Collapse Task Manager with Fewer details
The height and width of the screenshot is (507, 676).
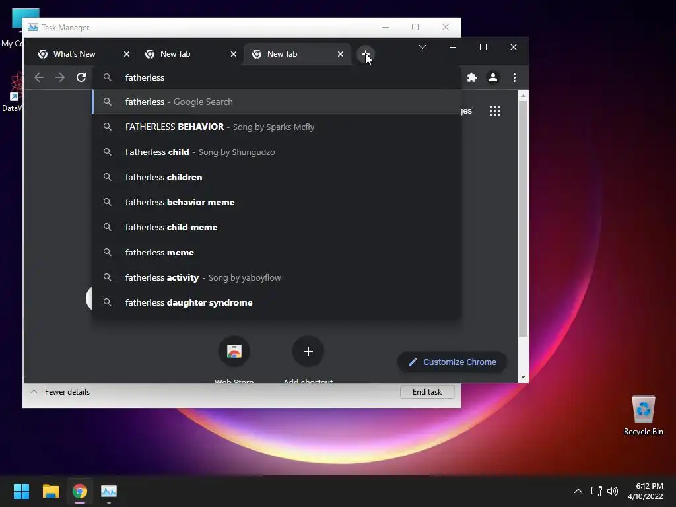tap(60, 392)
